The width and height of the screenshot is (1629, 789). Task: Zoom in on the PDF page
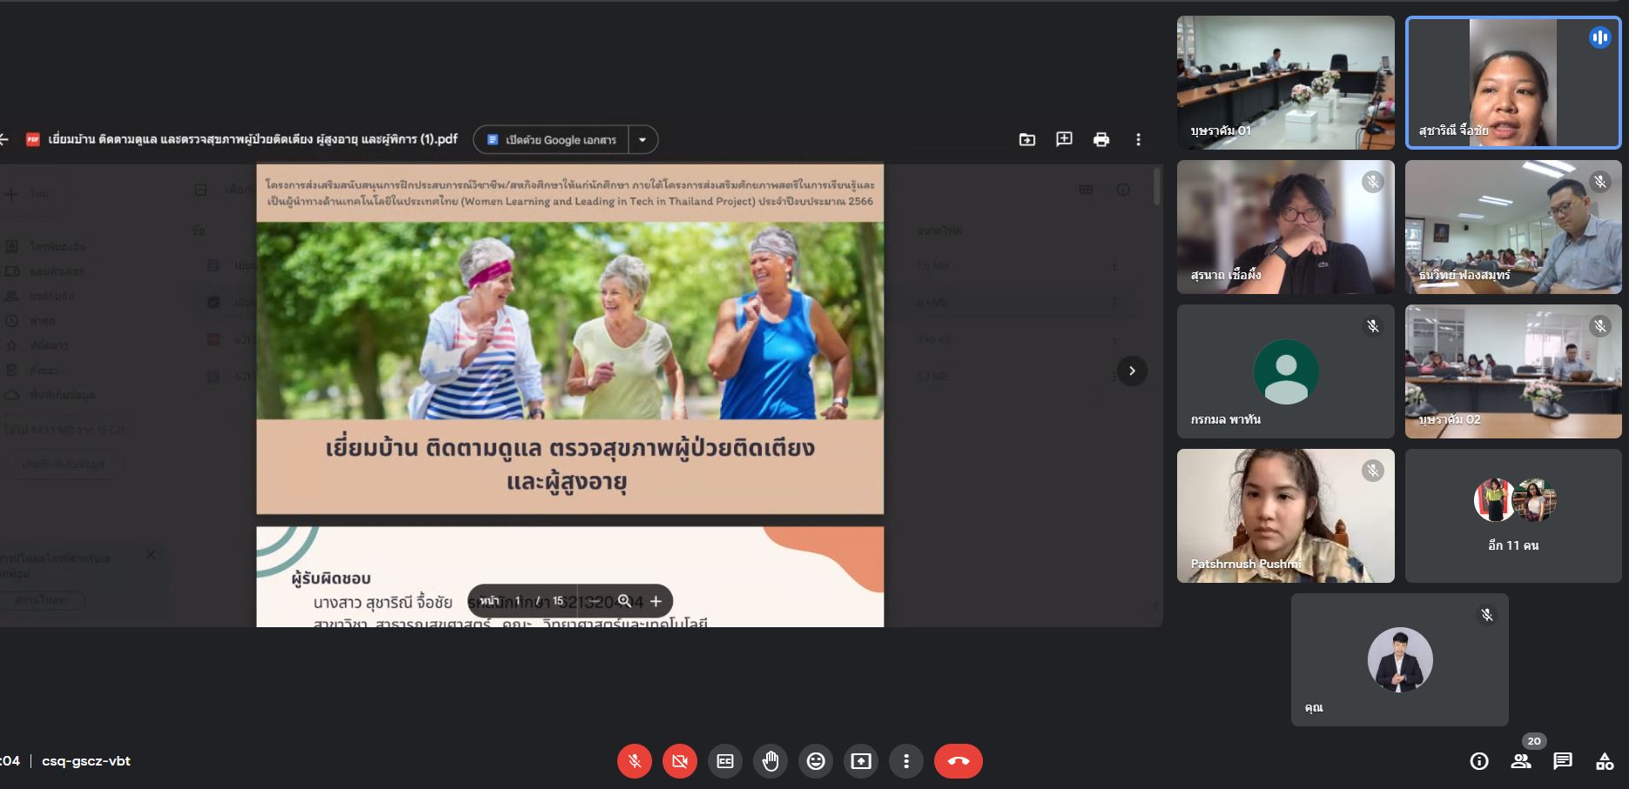point(656,601)
